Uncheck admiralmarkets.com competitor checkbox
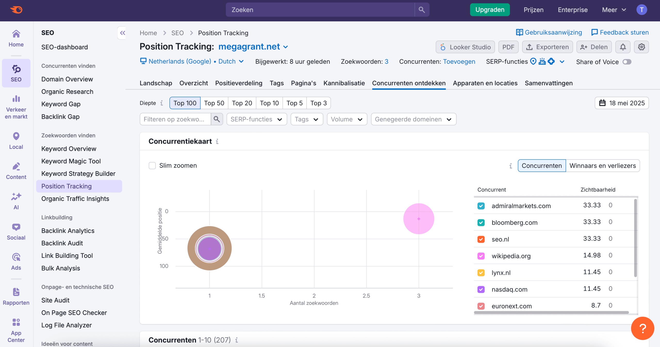Screen dimensions: 660x347 tap(481, 206)
